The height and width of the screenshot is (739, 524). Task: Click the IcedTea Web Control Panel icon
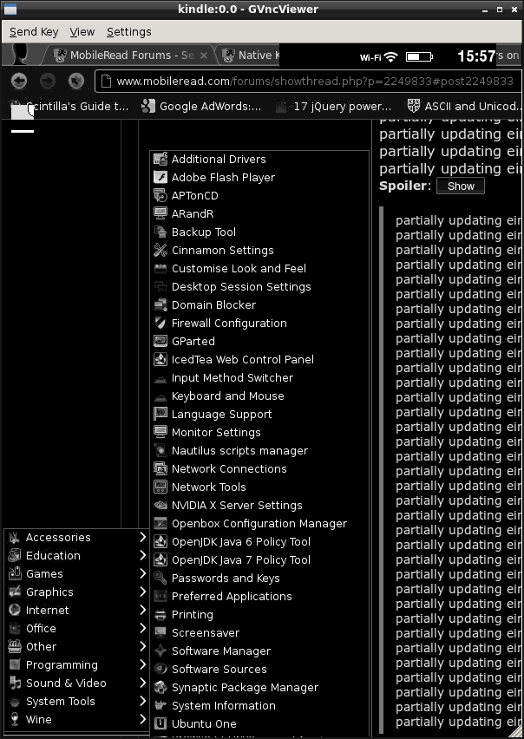(x=160, y=359)
